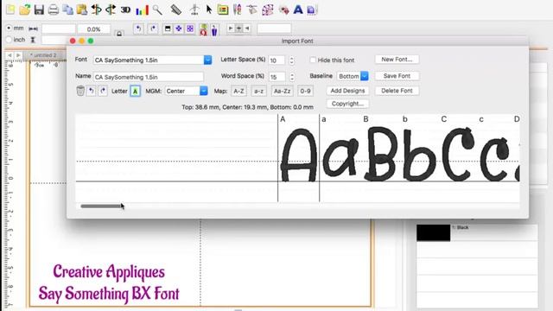Screen dimensions: 553x311
Task: Select the black thread color swatch
Action: [x=433, y=232]
